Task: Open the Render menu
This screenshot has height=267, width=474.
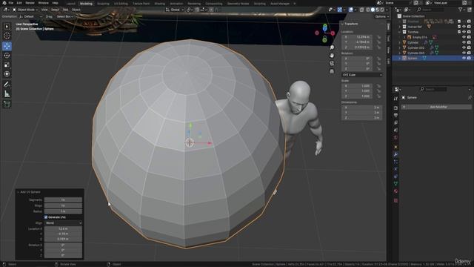Action: [30, 3]
